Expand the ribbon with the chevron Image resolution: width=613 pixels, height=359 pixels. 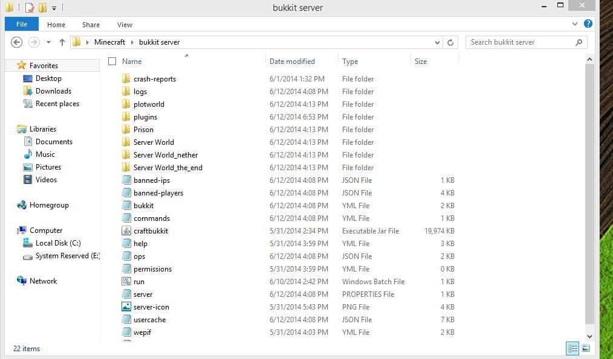[x=574, y=24]
